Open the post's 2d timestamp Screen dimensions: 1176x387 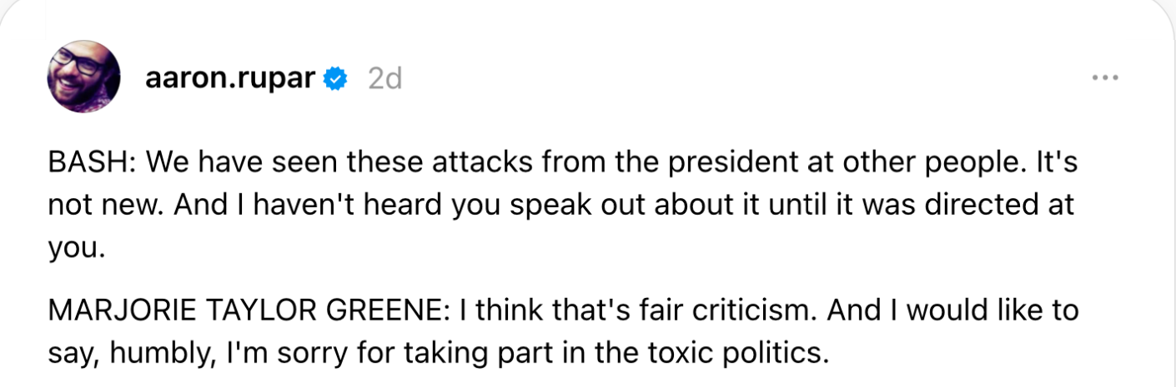[x=384, y=79]
